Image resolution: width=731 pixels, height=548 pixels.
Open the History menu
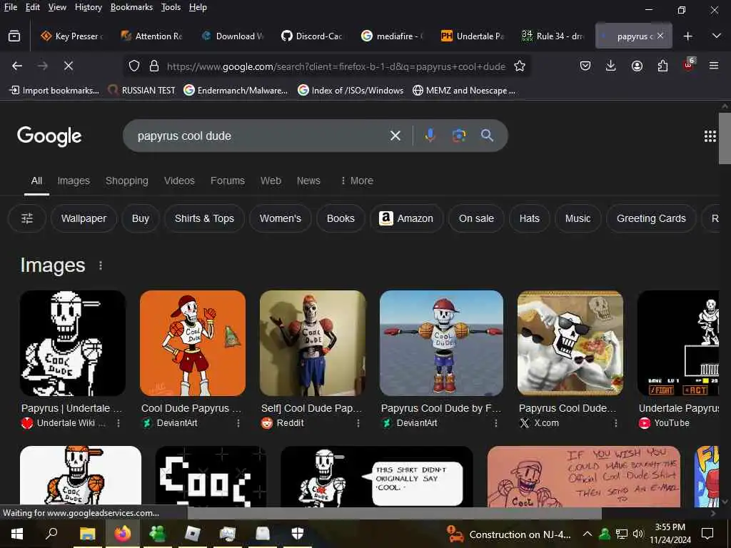click(x=89, y=7)
